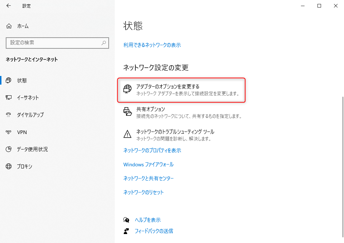This screenshot has height=243, width=344.
Task: Focus the 設定の検索 search box
Action: pyautogui.click(x=57, y=43)
